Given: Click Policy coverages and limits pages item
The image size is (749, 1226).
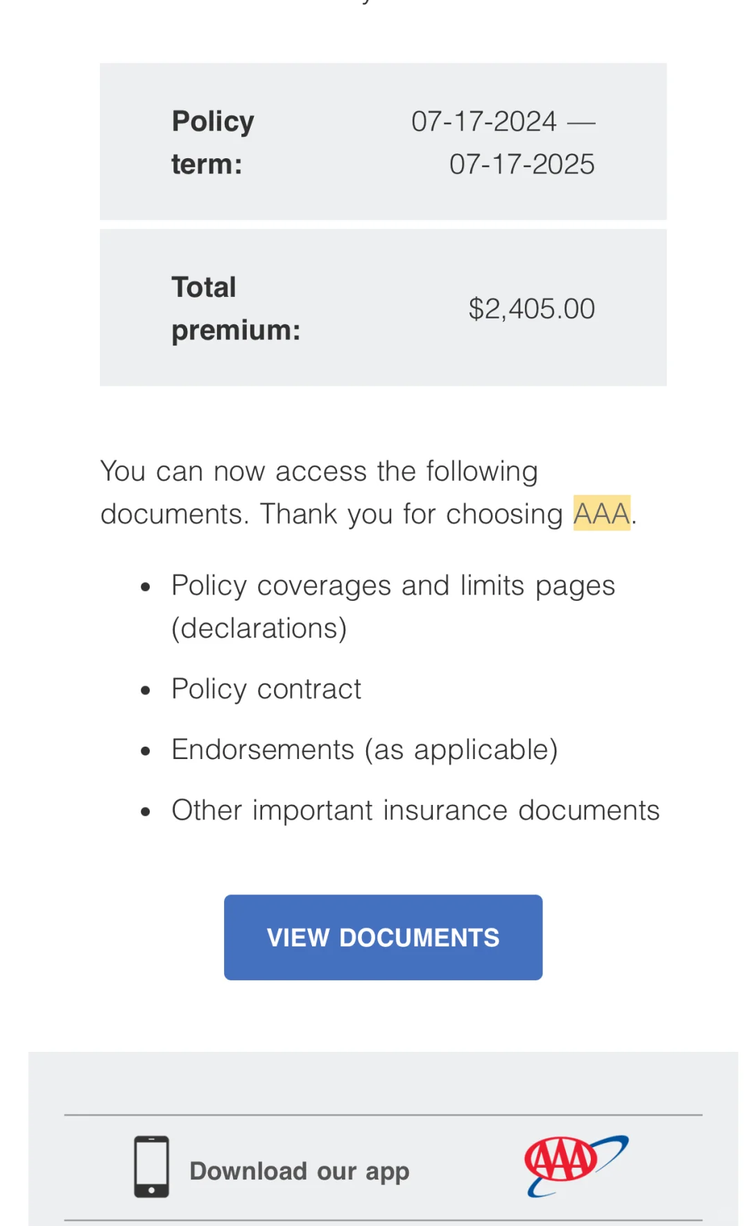Looking at the screenshot, I should (x=393, y=586).
